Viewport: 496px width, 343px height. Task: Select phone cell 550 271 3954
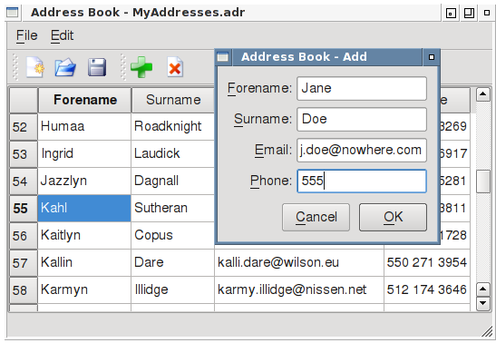click(427, 262)
